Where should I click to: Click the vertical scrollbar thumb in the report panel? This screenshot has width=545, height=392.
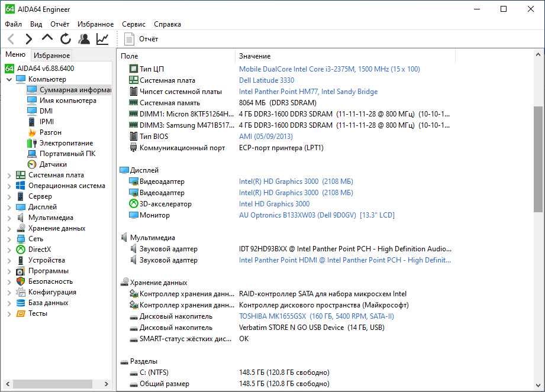pos(538,158)
